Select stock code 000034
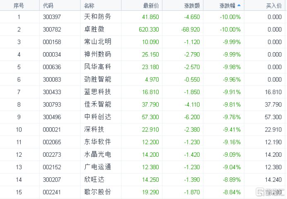Viewport: 287px width, 199px height. [x=52, y=55]
